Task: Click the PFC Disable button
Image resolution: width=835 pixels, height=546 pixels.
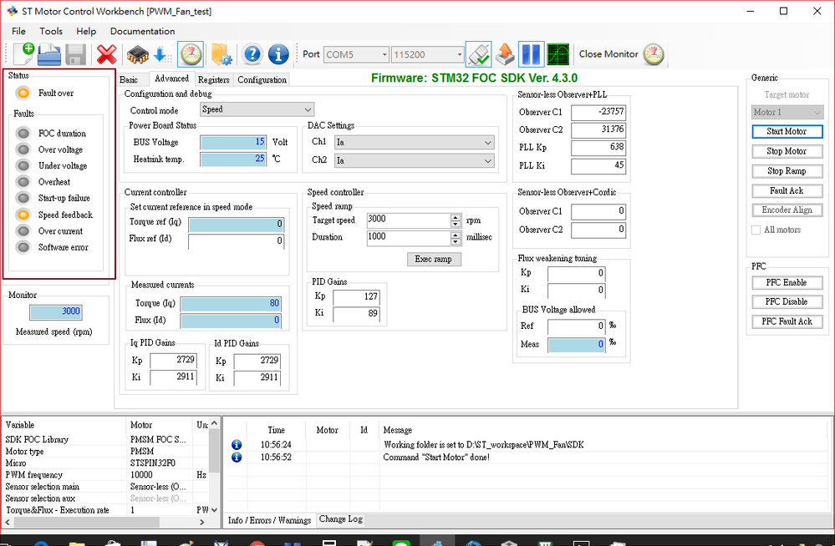Action: coord(787,301)
